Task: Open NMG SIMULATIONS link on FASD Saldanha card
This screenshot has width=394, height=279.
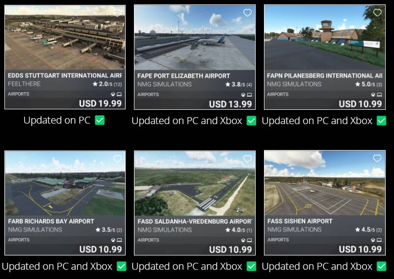Action: (164, 230)
